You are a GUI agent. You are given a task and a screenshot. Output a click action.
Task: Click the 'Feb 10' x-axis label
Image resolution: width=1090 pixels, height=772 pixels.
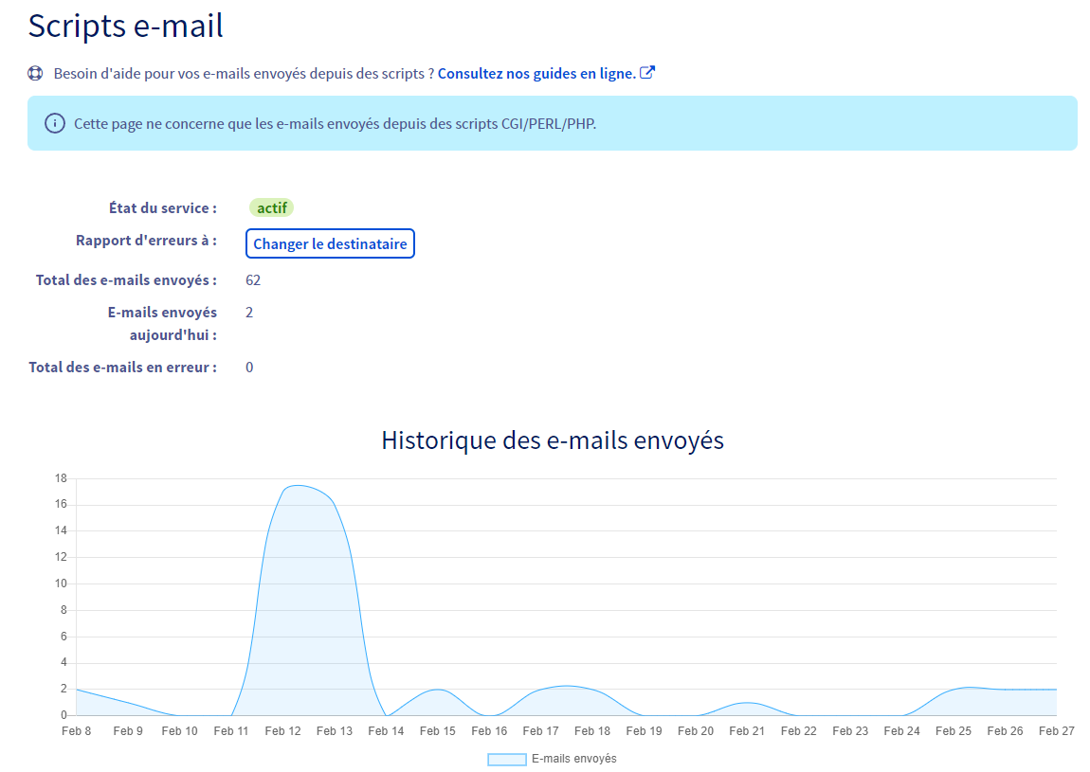click(x=179, y=731)
